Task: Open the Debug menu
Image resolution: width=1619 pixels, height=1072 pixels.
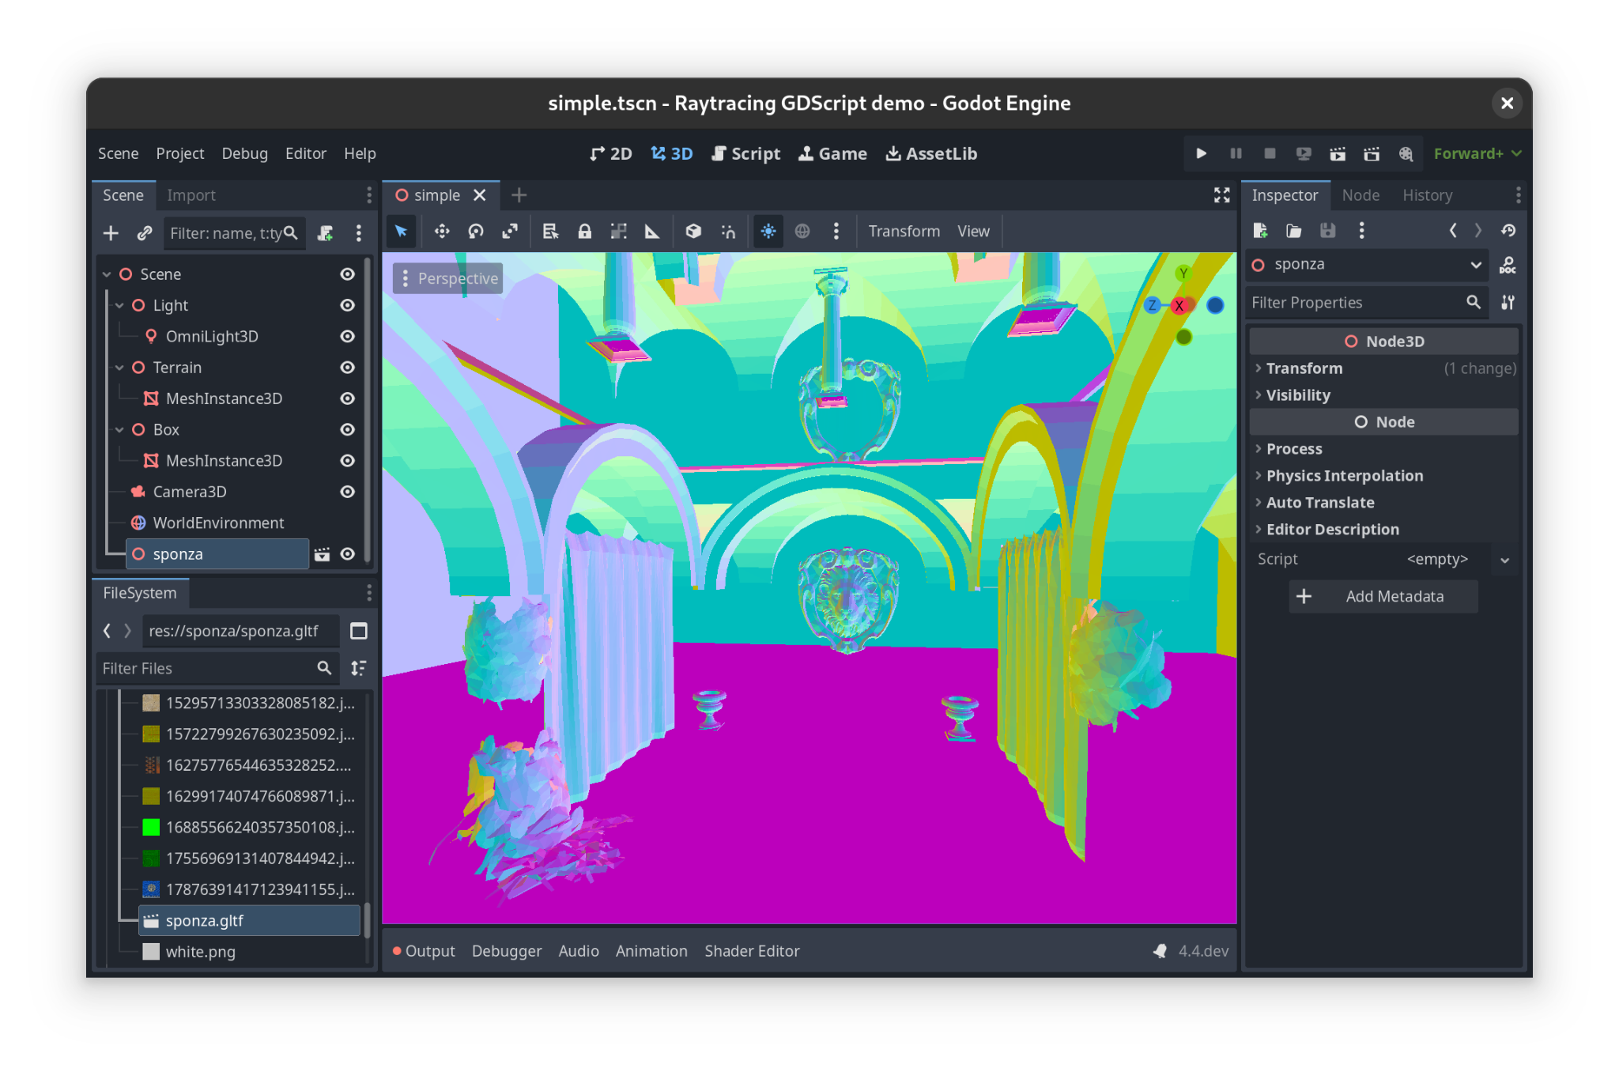Action: pos(245,153)
